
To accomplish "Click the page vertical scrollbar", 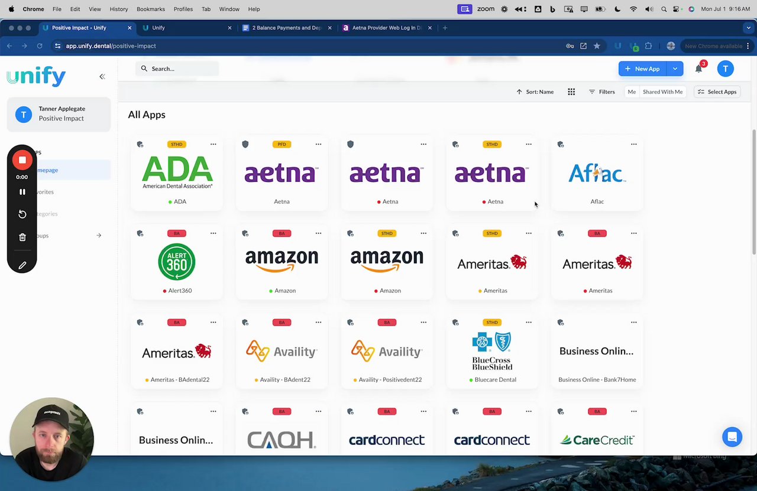I will (753, 192).
